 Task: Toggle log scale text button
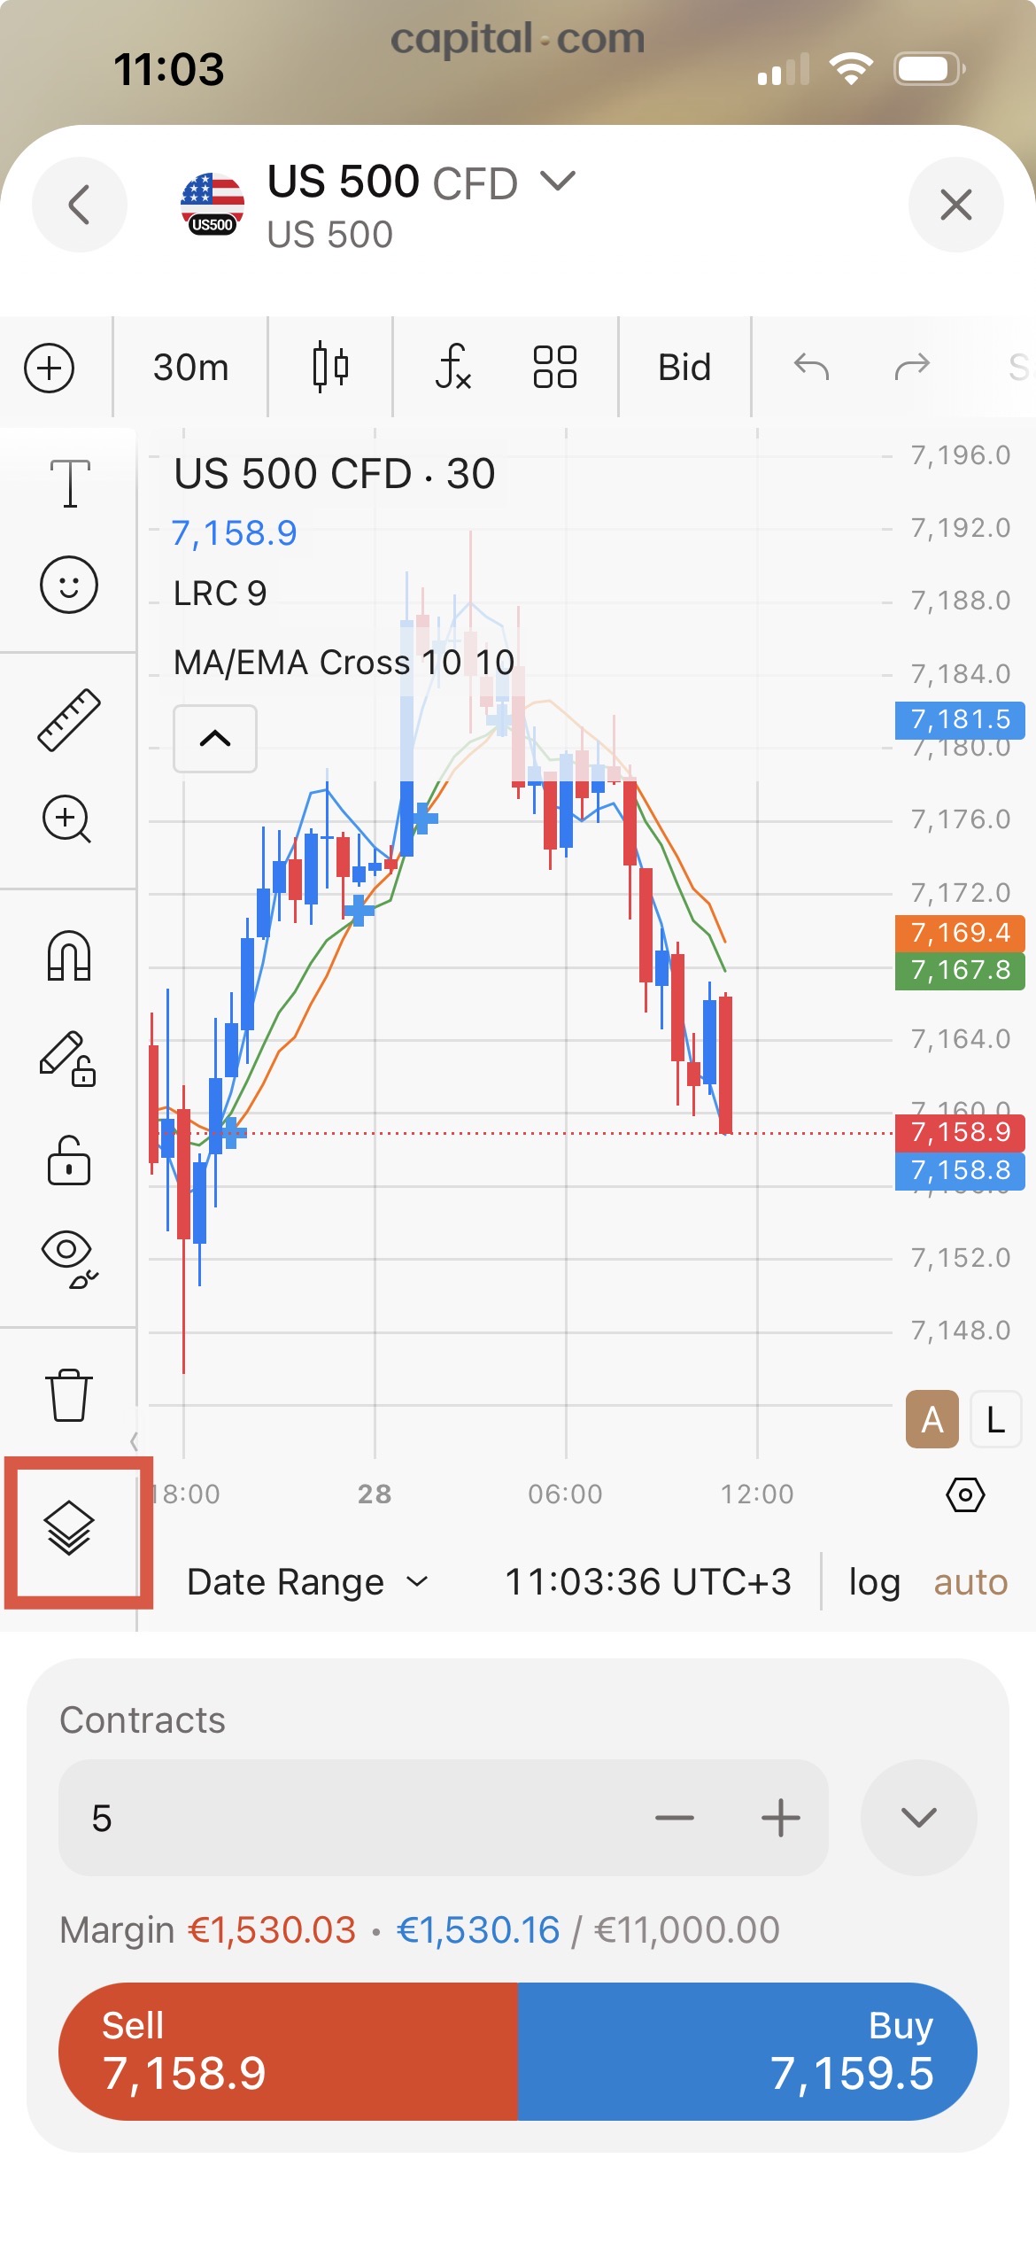tap(875, 1582)
